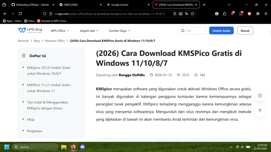The width and height of the screenshot is (271, 152).
Task: Jump to KMSPico 11.2.1 Unduh Gratis section
Action: click(48, 88)
